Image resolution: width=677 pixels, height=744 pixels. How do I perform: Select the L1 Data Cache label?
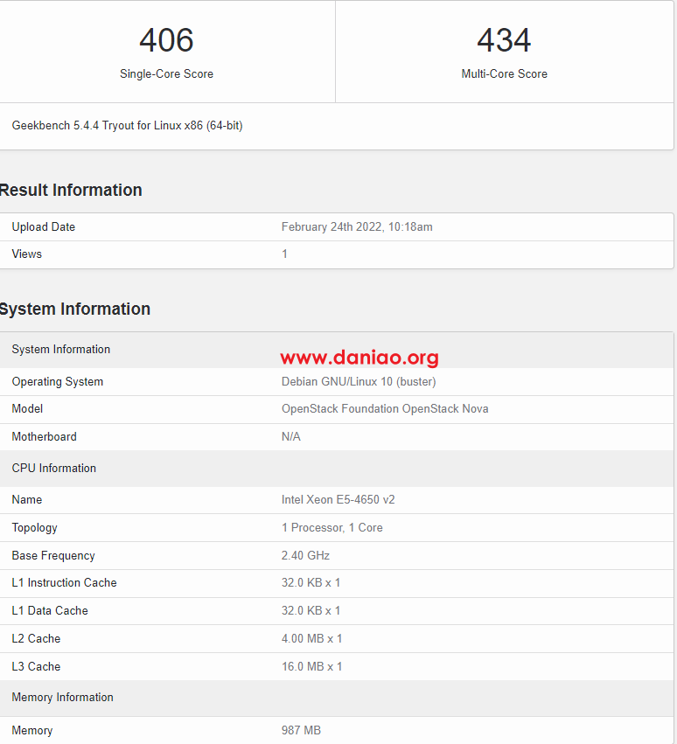click(x=50, y=610)
